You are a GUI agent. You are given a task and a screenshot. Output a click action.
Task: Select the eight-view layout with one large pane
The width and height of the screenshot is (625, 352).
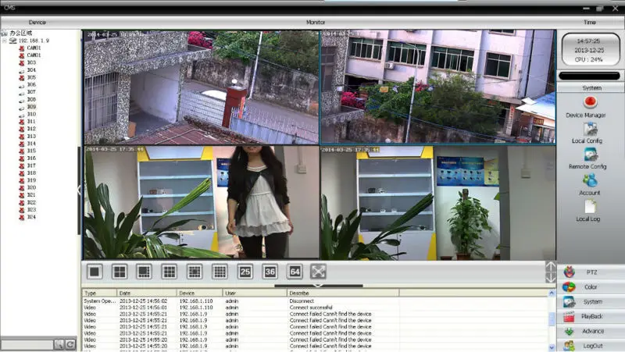pyautogui.click(x=144, y=272)
